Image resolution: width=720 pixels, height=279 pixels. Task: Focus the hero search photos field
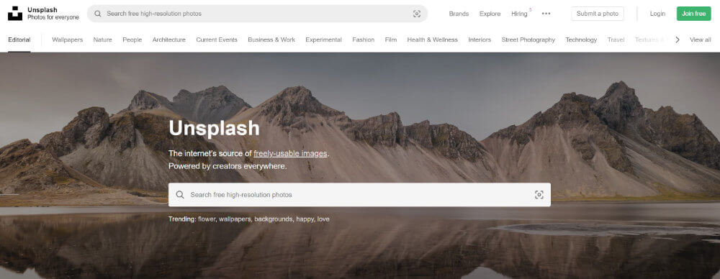(x=359, y=195)
